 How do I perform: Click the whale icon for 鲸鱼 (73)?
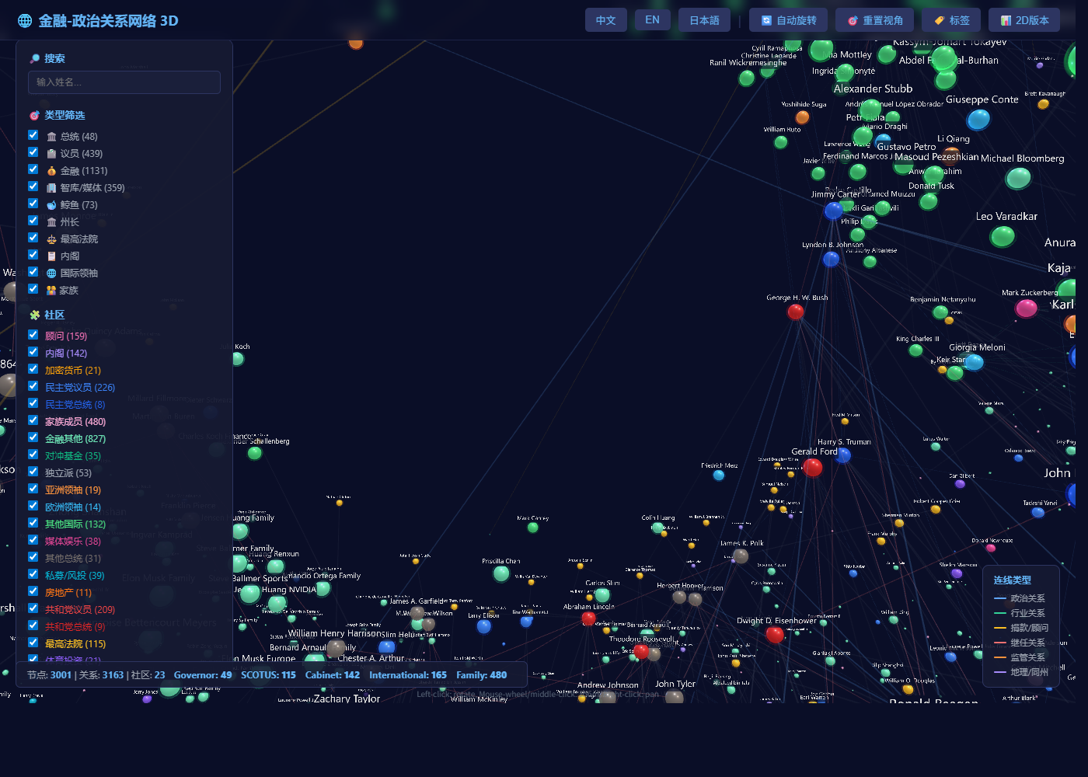(x=51, y=205)
